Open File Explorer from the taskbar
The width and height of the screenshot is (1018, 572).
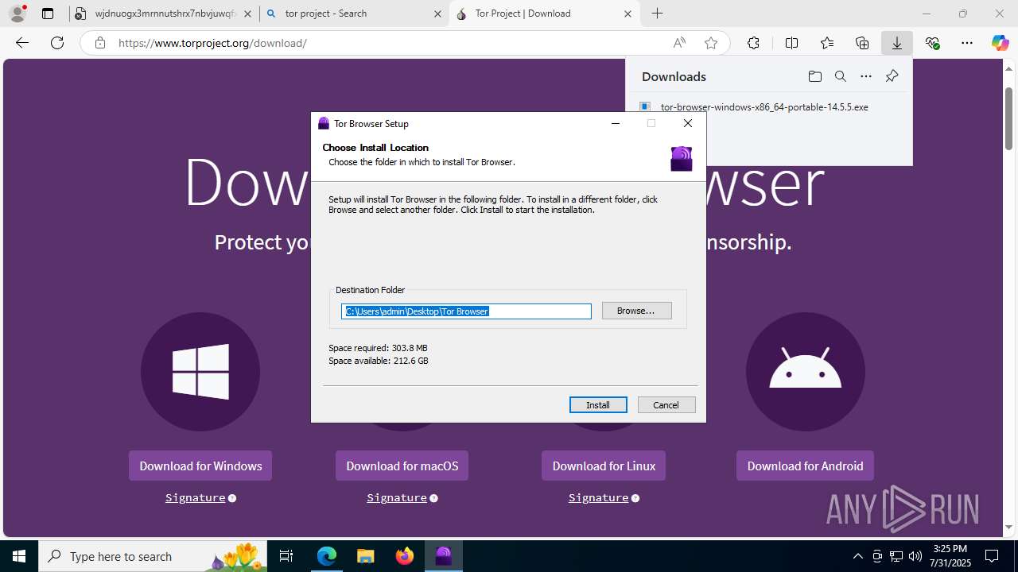366,556
